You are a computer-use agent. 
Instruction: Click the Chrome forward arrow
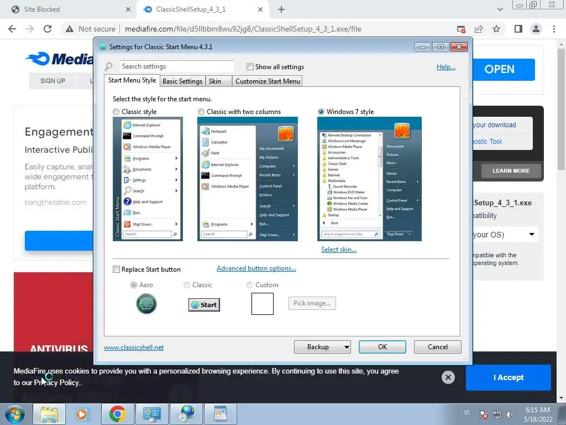pos(30,29)
